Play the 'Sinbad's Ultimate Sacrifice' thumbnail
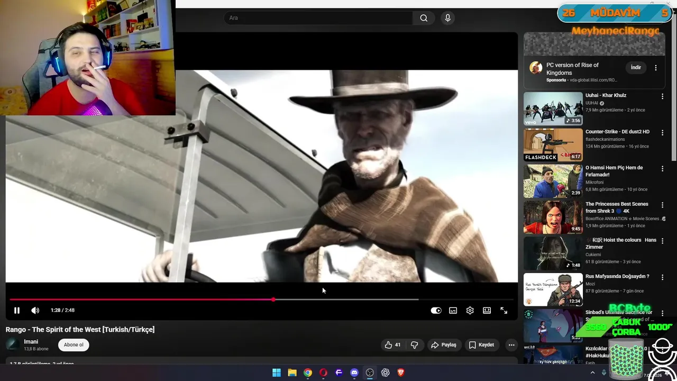The height and width of the screenshot is (381, 677). point(553,325)
